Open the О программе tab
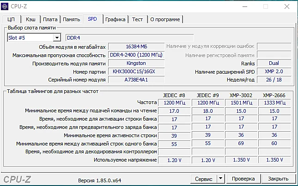 pyautogui.click(x=165, y=19)
